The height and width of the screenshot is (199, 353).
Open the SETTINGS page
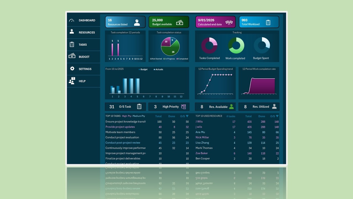(85, 69)
